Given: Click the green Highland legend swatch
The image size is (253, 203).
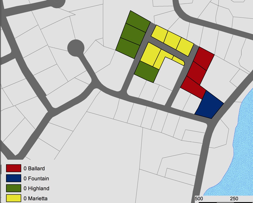Looking at the screenshot, I should [13, 188].
